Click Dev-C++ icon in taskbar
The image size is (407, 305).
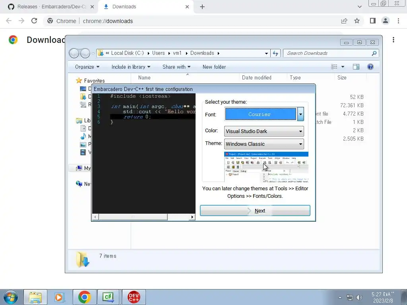coord(134,297)
